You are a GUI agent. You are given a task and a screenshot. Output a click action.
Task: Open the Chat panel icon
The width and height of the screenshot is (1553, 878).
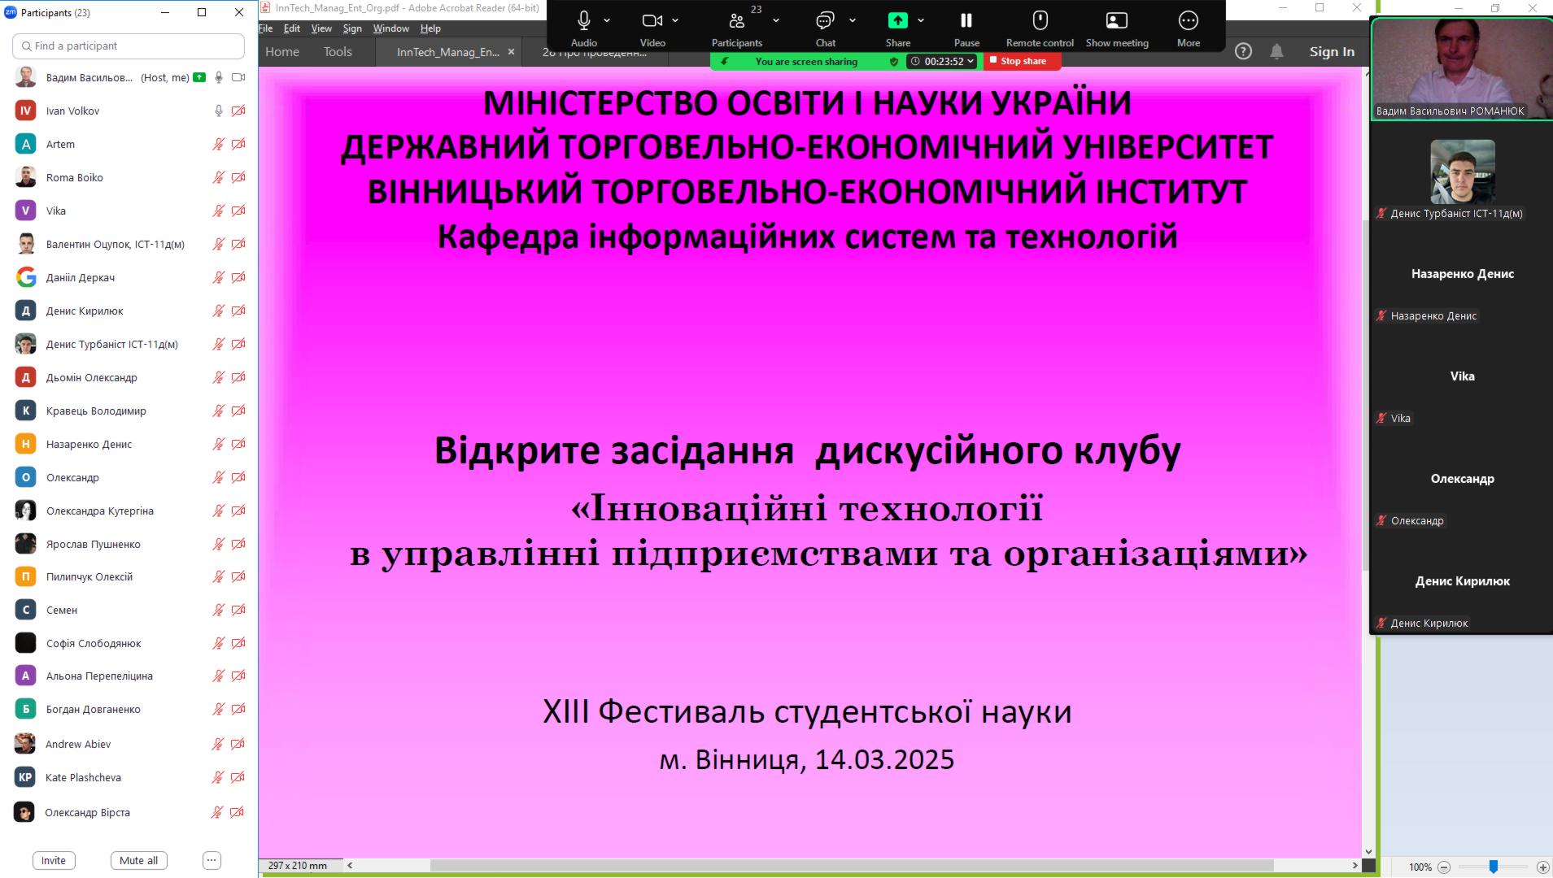pyautogui.click(x=825, y=21)
